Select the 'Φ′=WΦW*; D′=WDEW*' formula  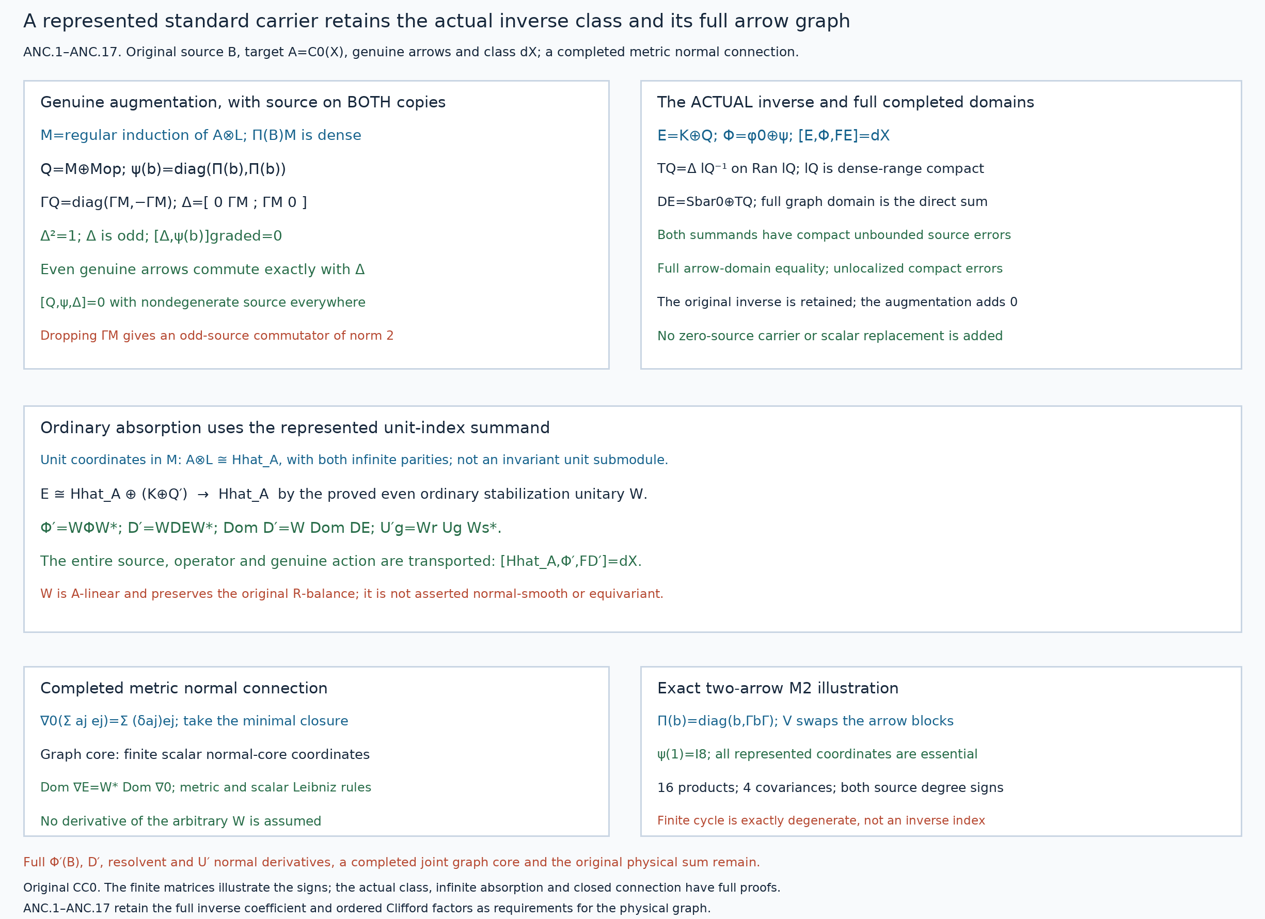coord(271,528)
